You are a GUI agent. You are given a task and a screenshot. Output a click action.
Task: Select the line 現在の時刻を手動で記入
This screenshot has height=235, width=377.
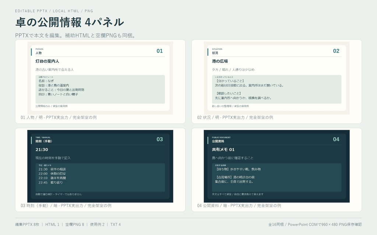[53, 158]
